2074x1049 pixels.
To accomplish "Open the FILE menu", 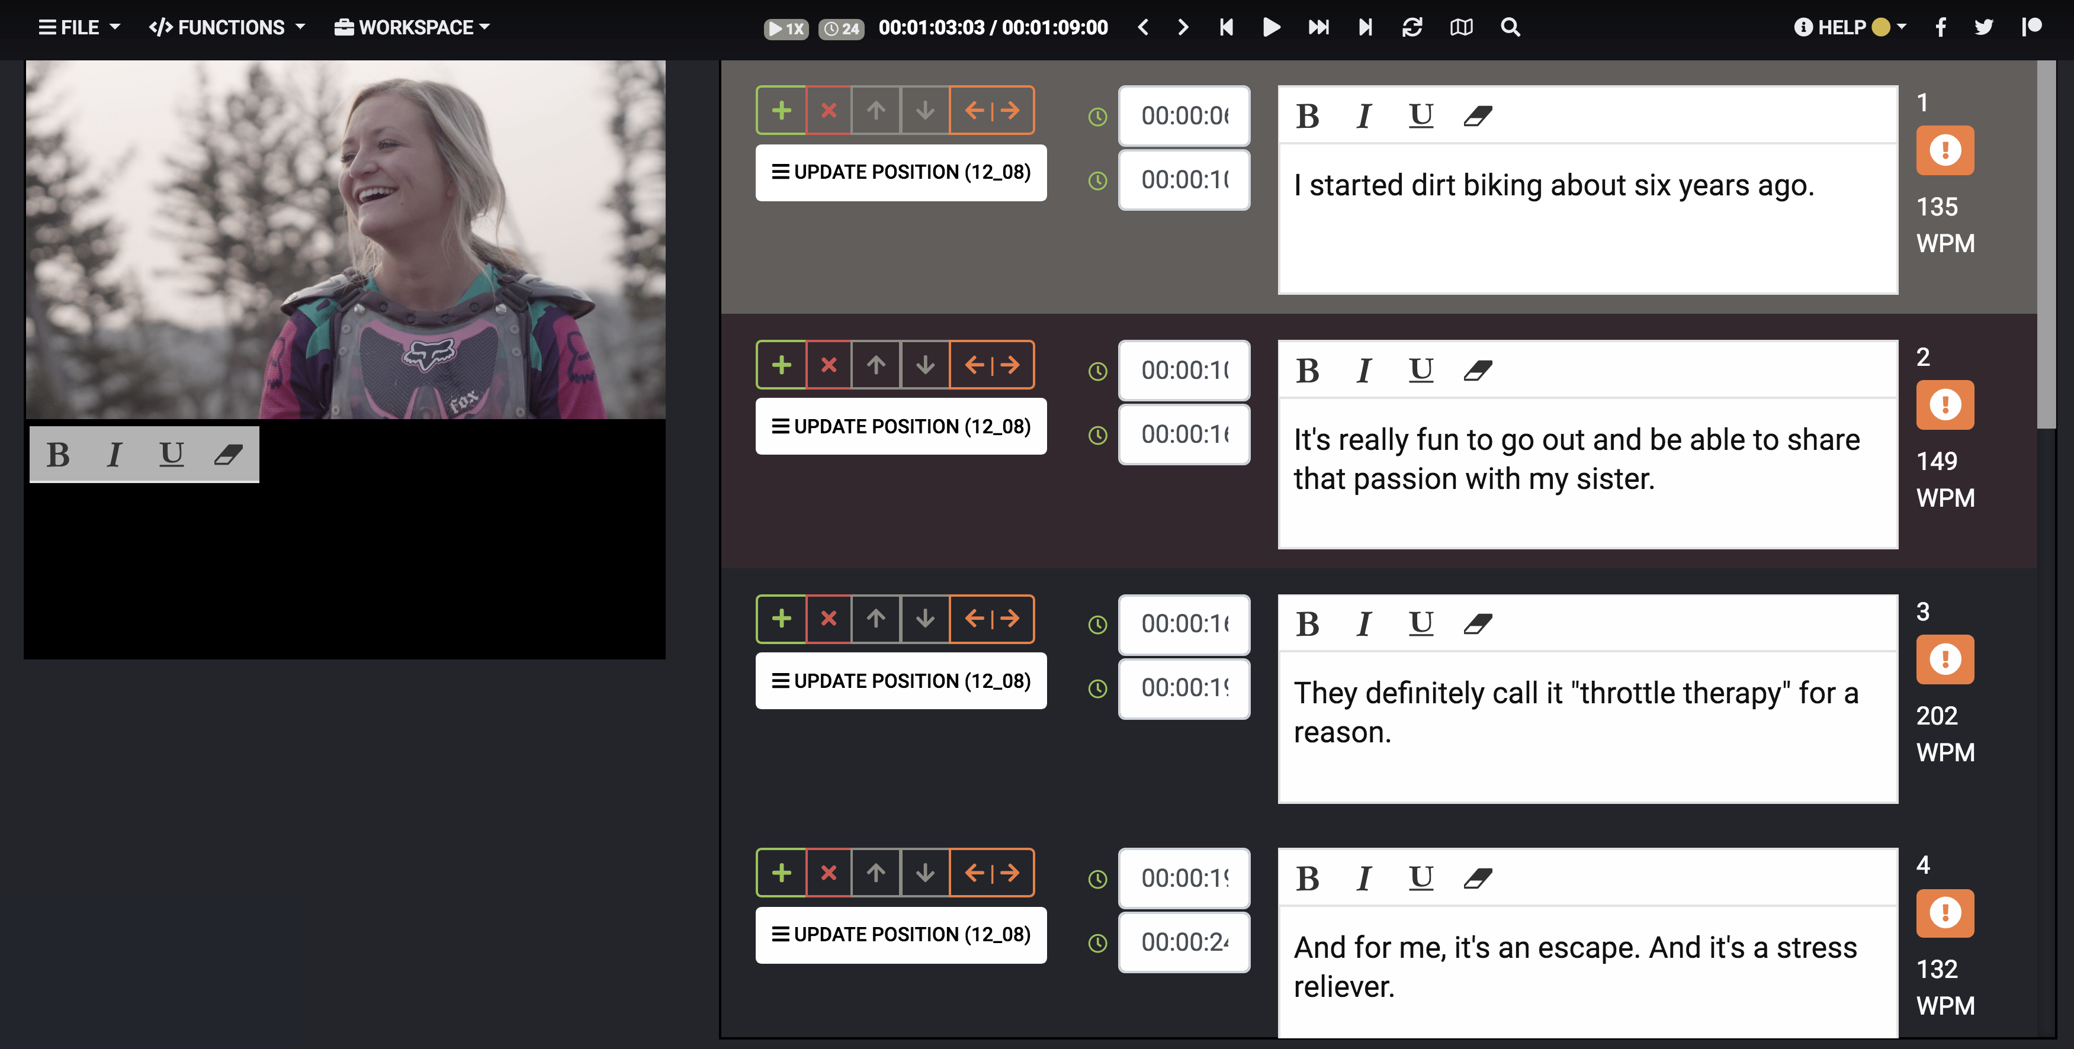I will 78,27.
